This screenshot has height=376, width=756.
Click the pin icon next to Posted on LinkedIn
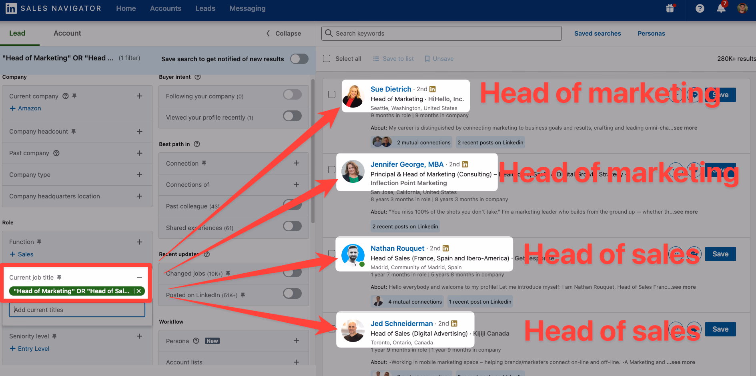click(243, 295)
